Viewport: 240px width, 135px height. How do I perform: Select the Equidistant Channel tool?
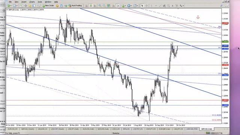click(164, 6)
